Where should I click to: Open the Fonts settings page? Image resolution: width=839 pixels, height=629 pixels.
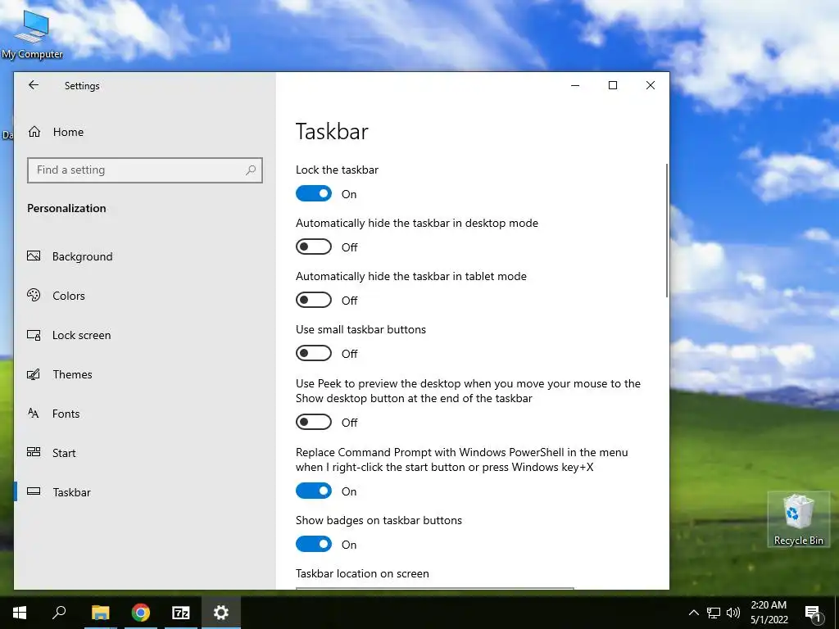coord(144,414)
